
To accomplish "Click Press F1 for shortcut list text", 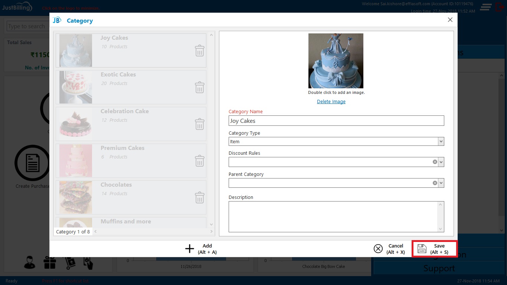I will click(66, 281).
